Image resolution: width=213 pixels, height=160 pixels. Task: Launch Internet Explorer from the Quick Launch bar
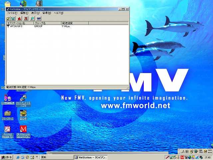click(x=18, y=157)
